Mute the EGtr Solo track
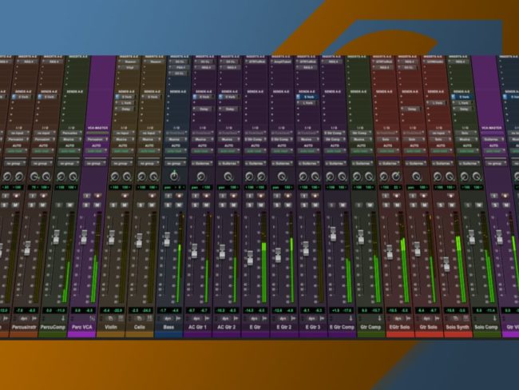Screen dimensions: 519x390 pos(397,205)
